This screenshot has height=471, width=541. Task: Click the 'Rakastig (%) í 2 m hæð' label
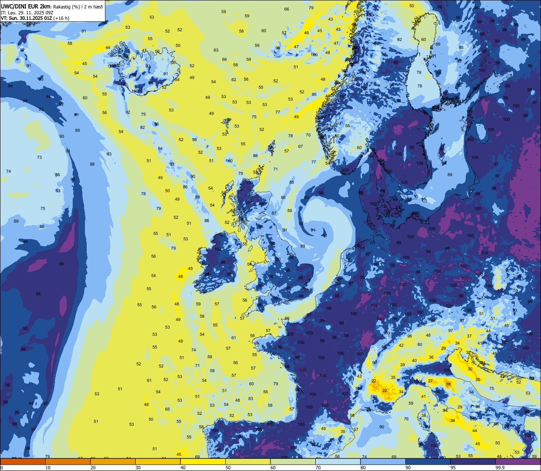[x=77, y=6]
